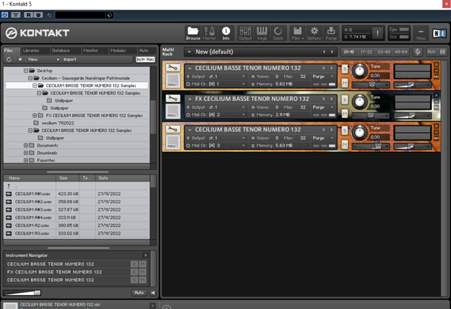Open the Quick load icon

(278, 33)
